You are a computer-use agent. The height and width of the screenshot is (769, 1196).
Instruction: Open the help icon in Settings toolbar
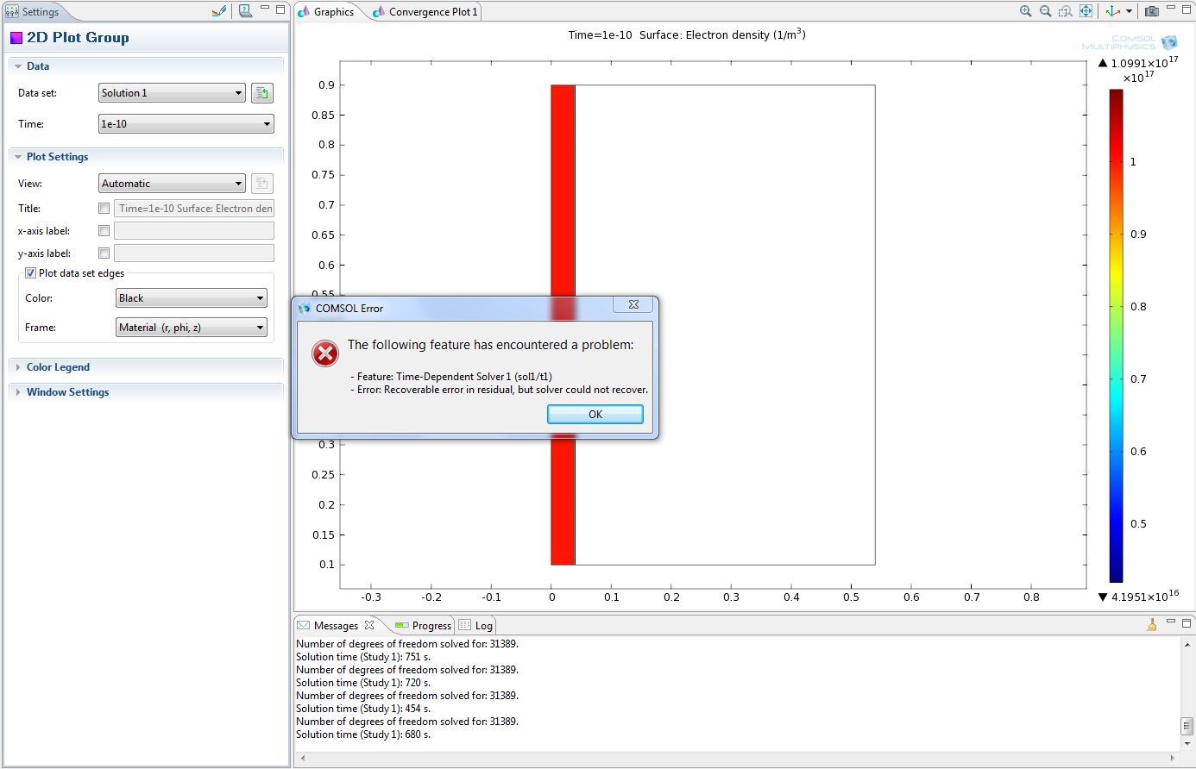pyautogui.click(x=246, y=11)
